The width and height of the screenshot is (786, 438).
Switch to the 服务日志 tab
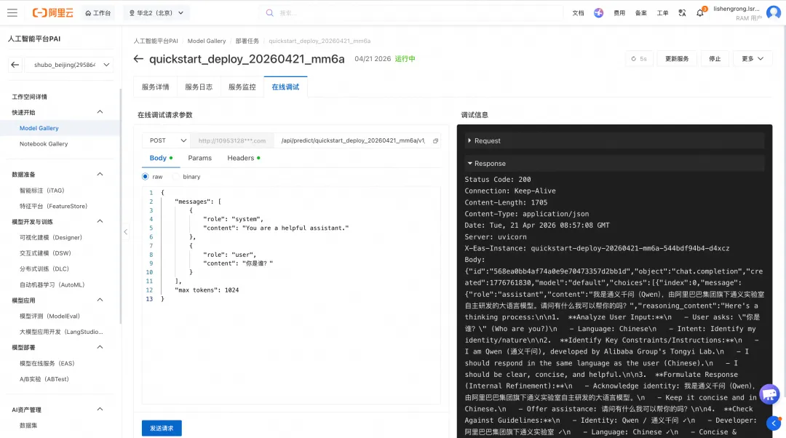click(x=199, y=87)
